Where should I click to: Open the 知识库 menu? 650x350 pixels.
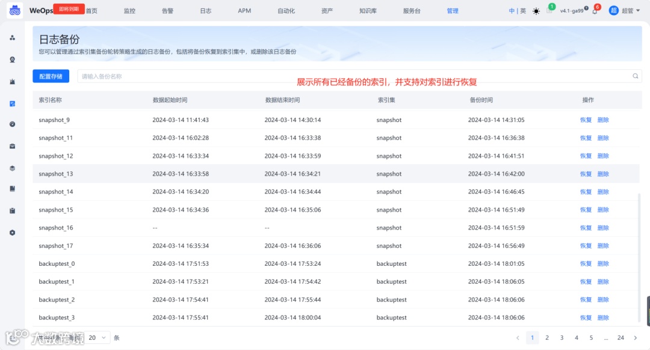pyautogui.click(x=368, y=11)
